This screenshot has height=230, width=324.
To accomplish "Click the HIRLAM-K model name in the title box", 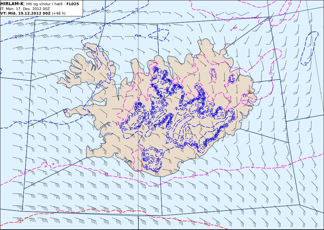I will pyautogui.click(x=12, y=4).
